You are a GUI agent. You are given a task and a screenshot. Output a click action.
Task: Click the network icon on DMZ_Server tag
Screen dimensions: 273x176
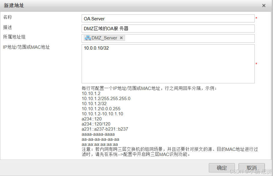tap(88, 38)
